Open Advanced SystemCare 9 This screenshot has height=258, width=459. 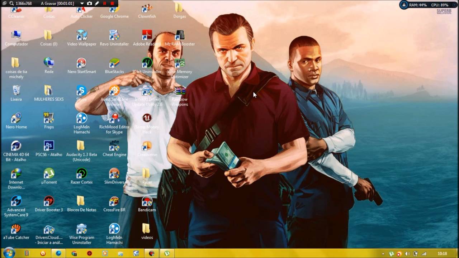[16, 206]
